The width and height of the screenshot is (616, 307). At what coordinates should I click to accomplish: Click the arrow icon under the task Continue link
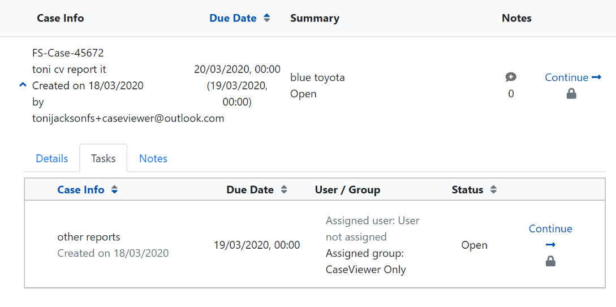[550, 245]
